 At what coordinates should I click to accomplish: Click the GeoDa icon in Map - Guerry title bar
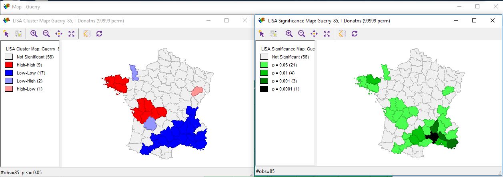[6, 7]
